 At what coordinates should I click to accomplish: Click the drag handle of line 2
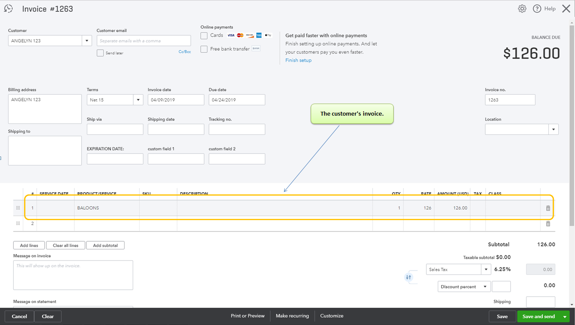18,224
